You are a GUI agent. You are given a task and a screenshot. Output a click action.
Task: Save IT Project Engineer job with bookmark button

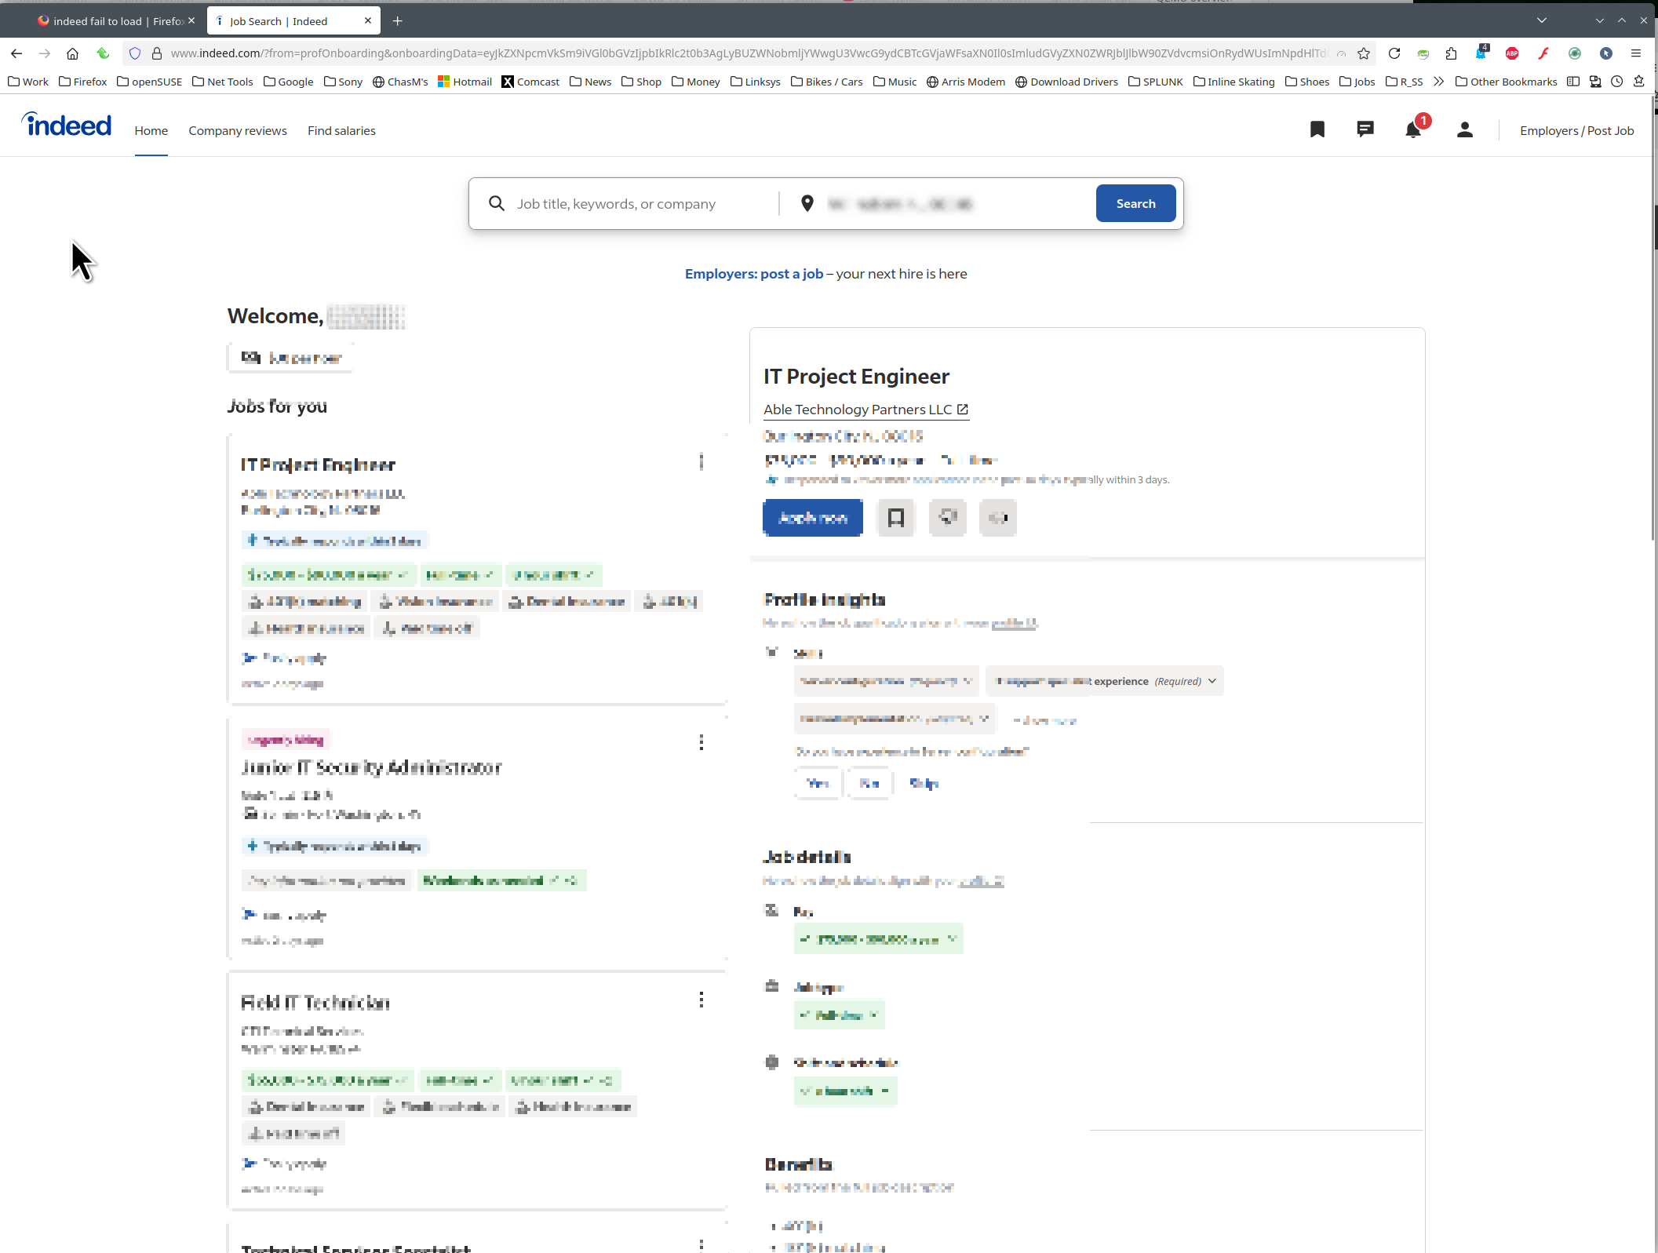point(896,518)
